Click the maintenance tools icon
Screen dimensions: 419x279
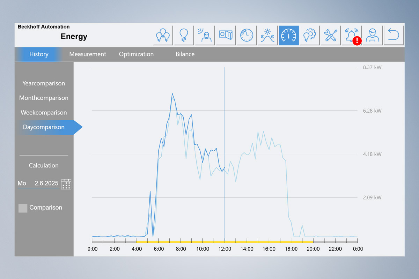(x=330, y=35)
